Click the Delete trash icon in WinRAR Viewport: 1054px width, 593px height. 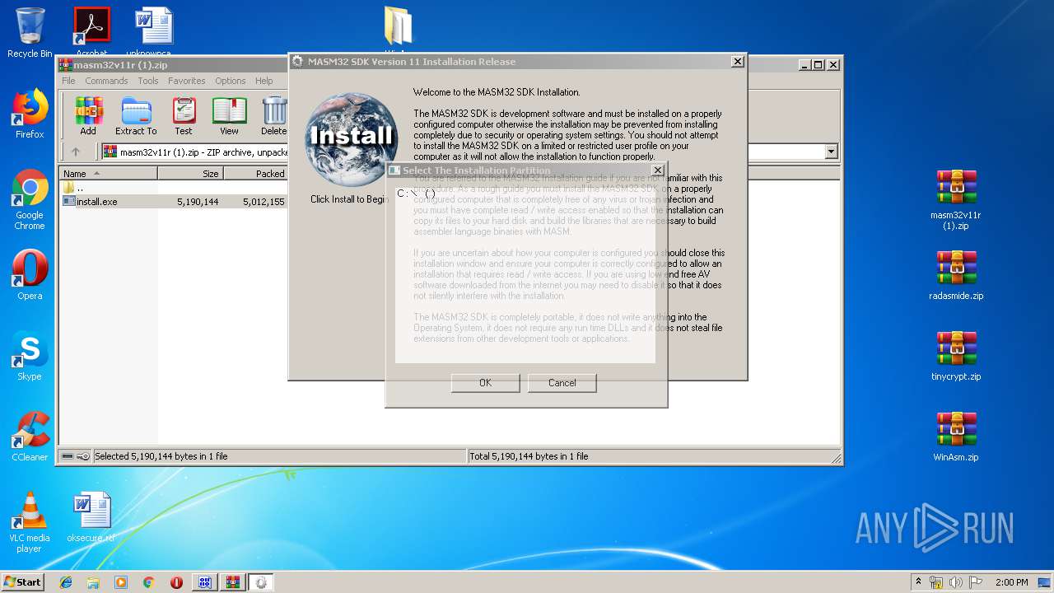(274, 115)
